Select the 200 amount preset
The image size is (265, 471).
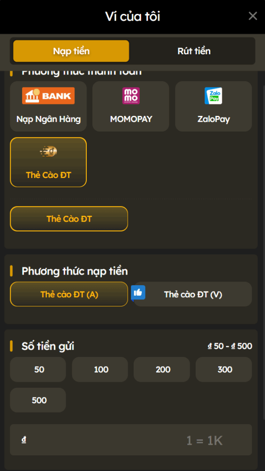click(162, 369)
